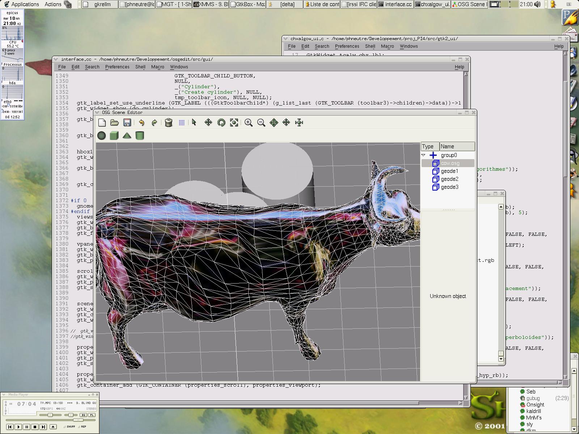Click the volume slider in Media Player
Screen dimensions: 579x434
(51, 415)
